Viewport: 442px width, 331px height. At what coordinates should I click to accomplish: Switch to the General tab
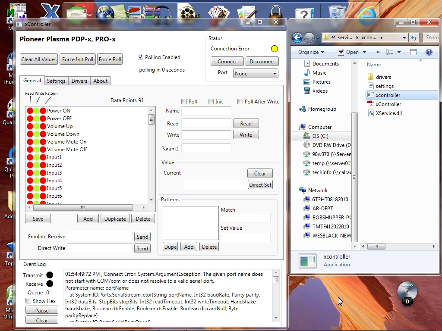[x=32, y=81]
